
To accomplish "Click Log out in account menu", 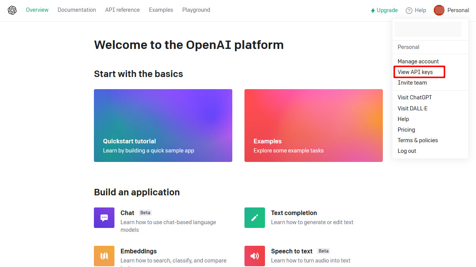I will tap(407, 151).
